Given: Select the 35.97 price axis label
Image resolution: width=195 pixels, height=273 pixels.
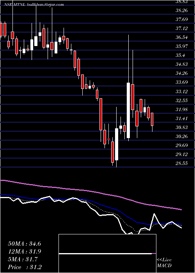Looking at the screenshot, I should tap(182, 46).
